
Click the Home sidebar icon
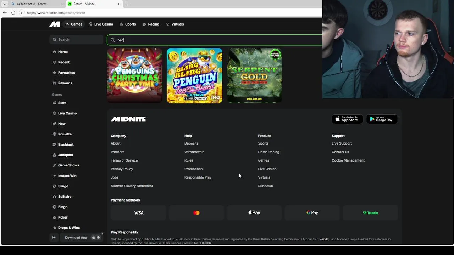coord(54,52)
